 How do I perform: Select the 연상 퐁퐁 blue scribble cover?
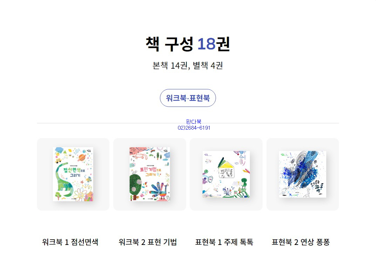point(303,174)
